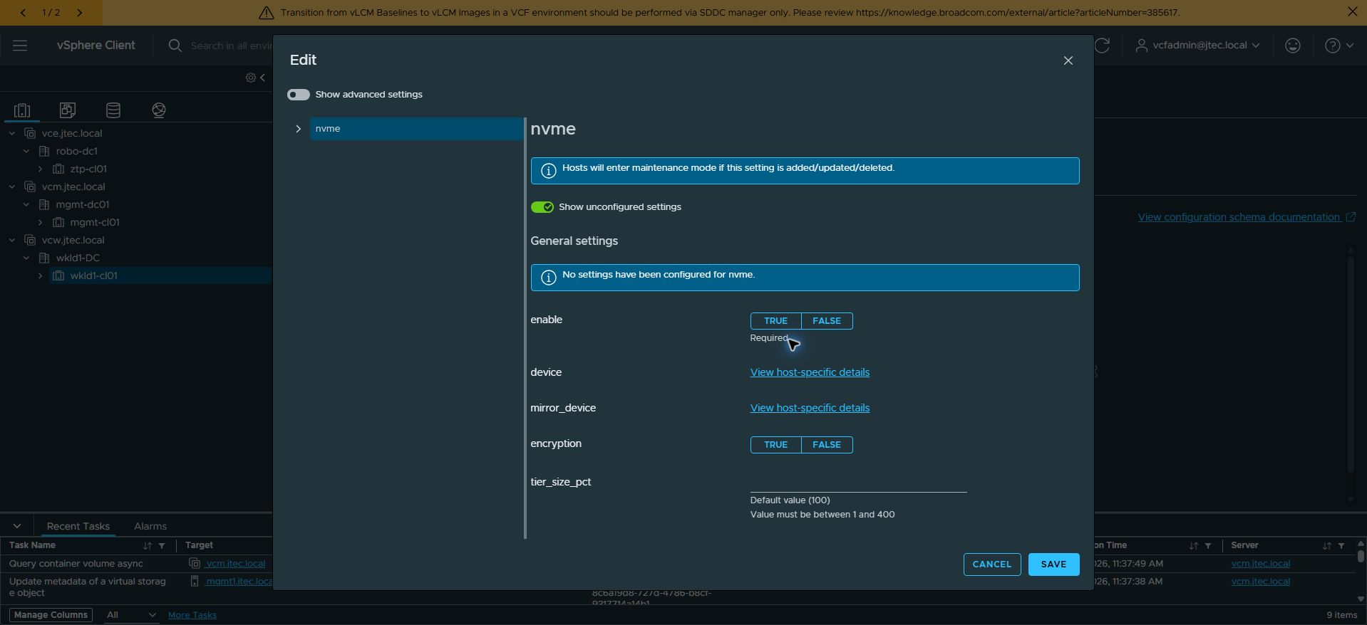Open Networking inventory view
This screenshot has width=1367, height=625.
(x=159, y=110)
